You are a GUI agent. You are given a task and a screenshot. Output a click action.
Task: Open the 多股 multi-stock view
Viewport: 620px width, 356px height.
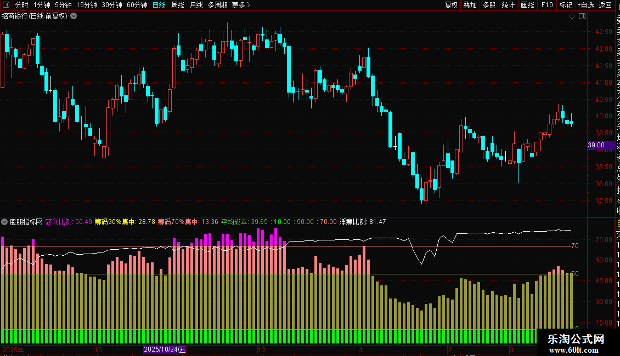pyautogui.click(x=489, y=5)
